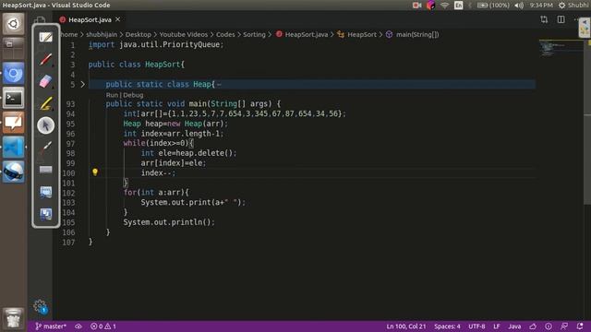The height and width of the screenshot is (332, 591).
Task: Split the editor to the right
Action: click(x=561, y=19)
